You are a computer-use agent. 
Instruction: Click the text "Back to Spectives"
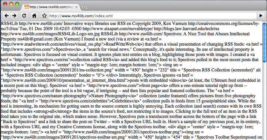(x=19, y=122)
